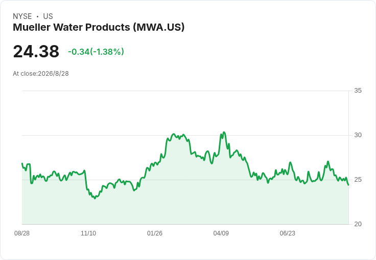
Task: Select the 11/10 date on x-axis
Action: 88,233
